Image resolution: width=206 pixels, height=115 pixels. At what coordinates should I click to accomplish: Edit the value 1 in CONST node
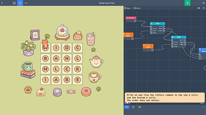(x=128, y=39)
